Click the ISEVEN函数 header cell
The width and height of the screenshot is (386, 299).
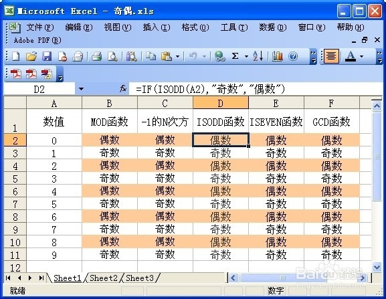point(276,121)
